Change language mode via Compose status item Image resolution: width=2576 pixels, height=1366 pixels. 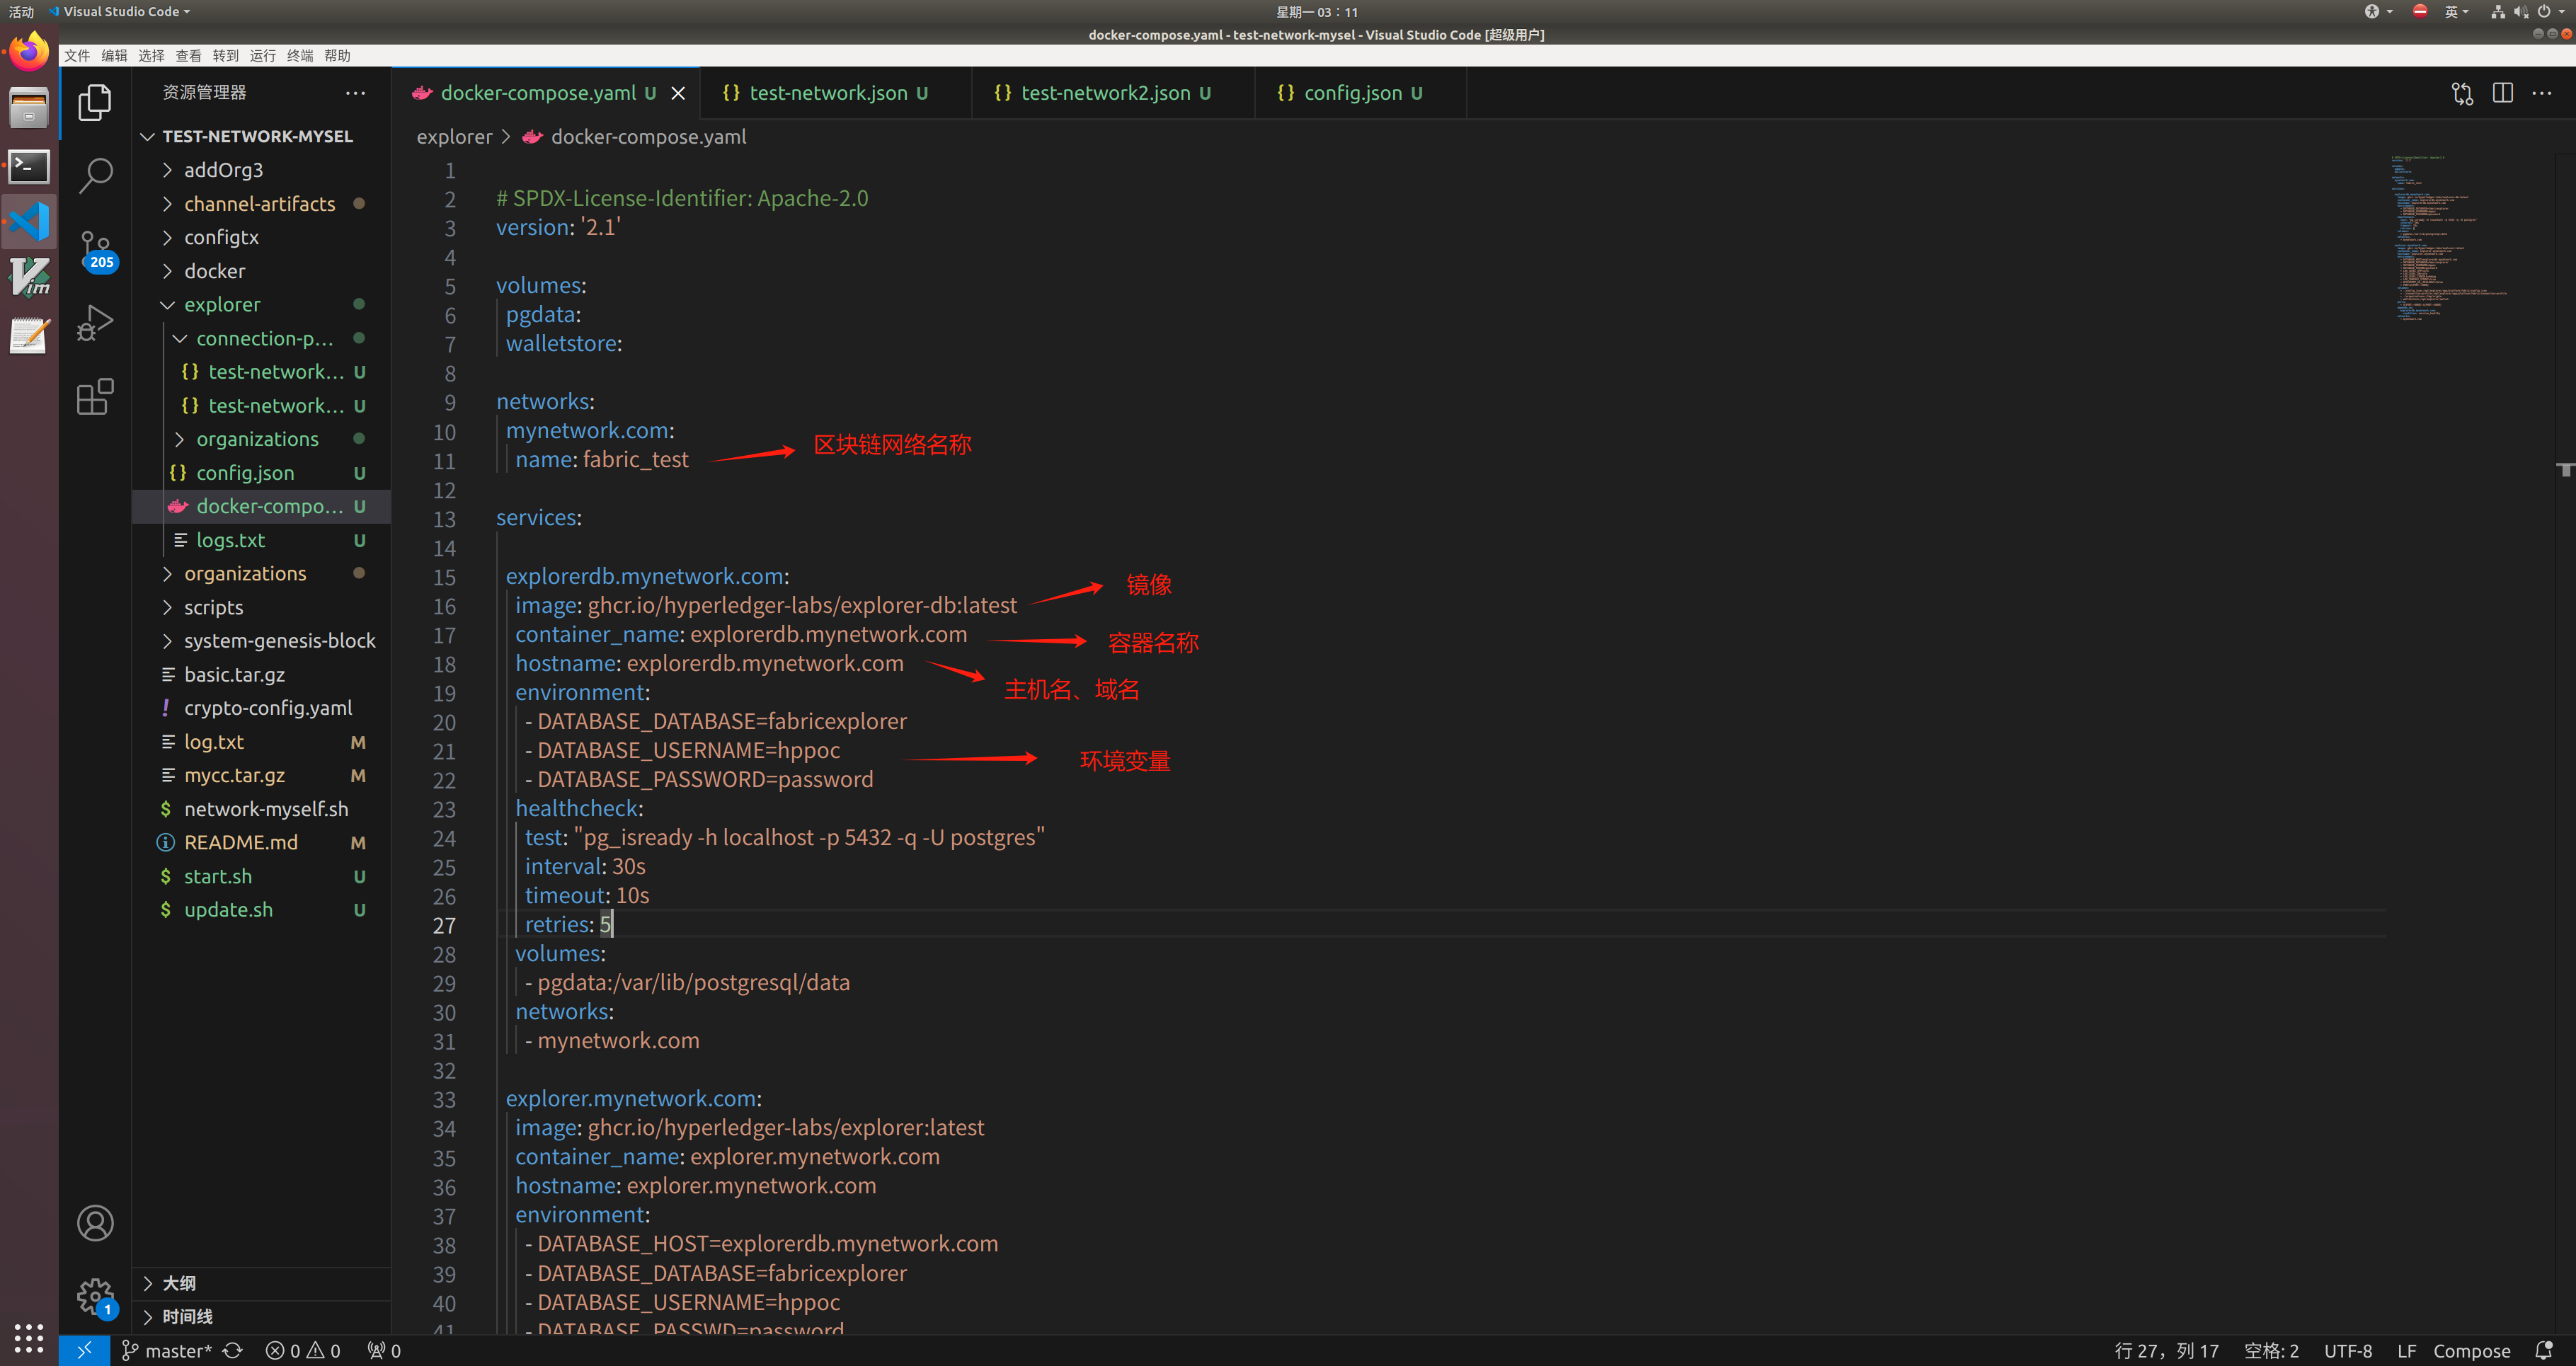(x=2471, y=1350)
